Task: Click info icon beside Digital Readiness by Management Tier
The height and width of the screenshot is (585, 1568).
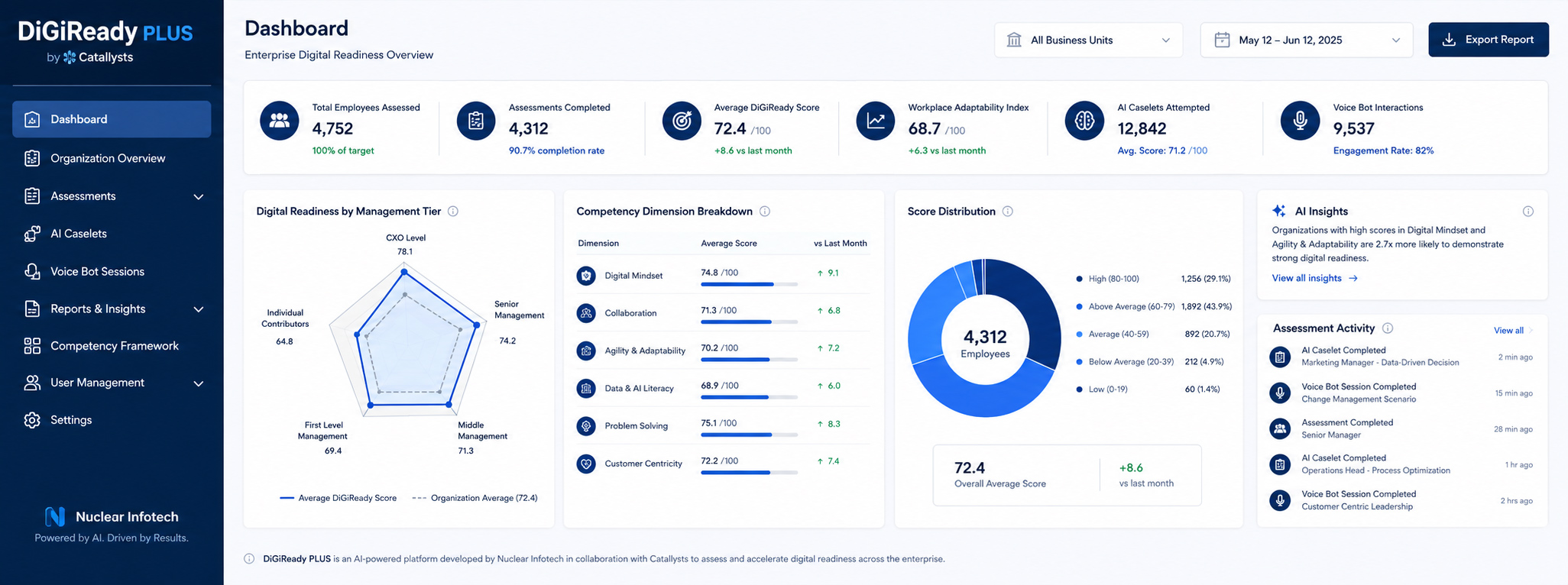Action: point(453,212)
